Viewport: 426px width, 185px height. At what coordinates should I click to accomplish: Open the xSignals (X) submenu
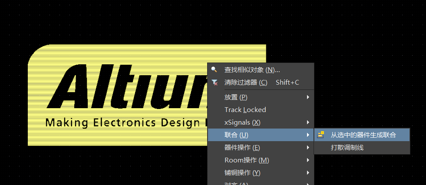[x=261, y=122]
